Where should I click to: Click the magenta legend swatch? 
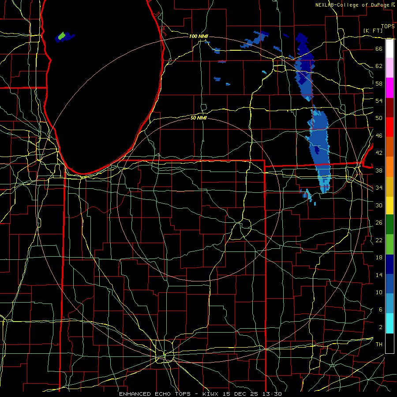390,88
